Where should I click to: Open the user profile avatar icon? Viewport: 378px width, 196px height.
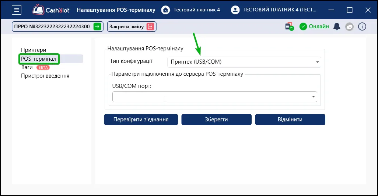click(235, 10)
